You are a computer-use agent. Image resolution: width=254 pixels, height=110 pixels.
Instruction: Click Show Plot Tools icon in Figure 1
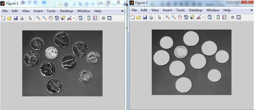pyautogui.click(x=109, y=18)
